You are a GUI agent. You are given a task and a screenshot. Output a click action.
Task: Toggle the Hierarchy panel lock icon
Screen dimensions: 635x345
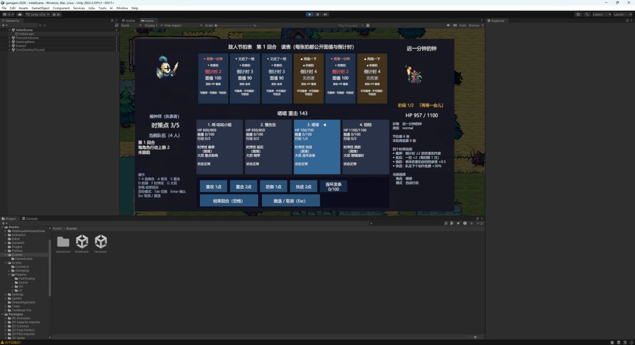pyautogui.click(x=112, y=21)
